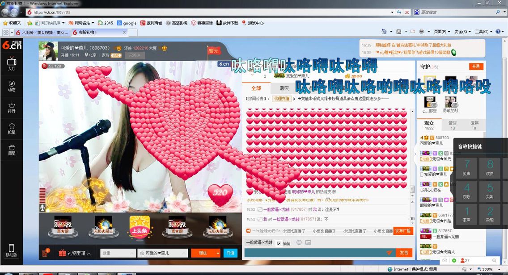Image resolution: width=508 pixels, height=275 pixels.
Task: Click the 欢呼 sound effect key 4
Action: (466, 190)
